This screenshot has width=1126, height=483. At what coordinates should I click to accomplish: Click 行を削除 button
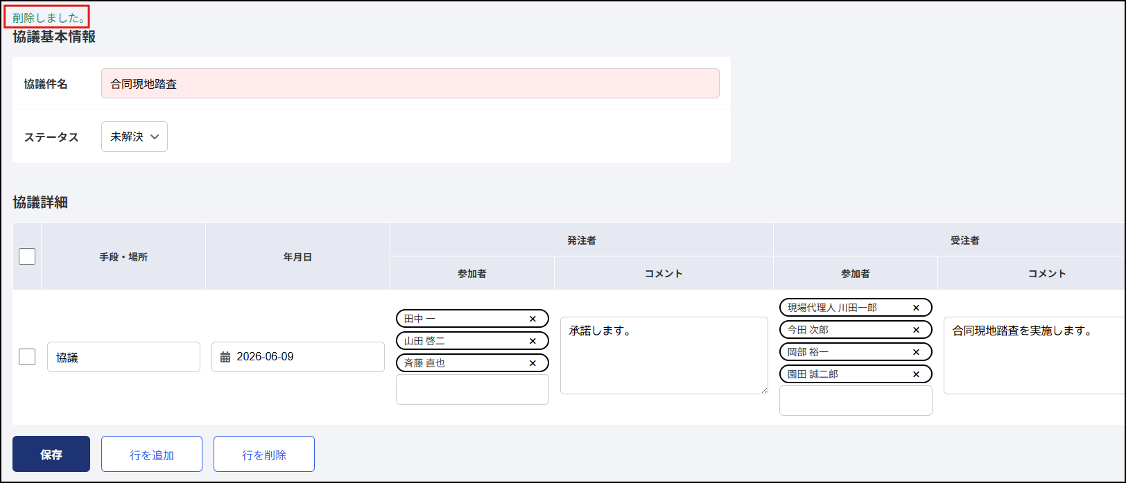264,454
